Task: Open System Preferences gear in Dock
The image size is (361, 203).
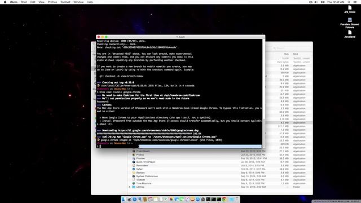Action: 203,199
